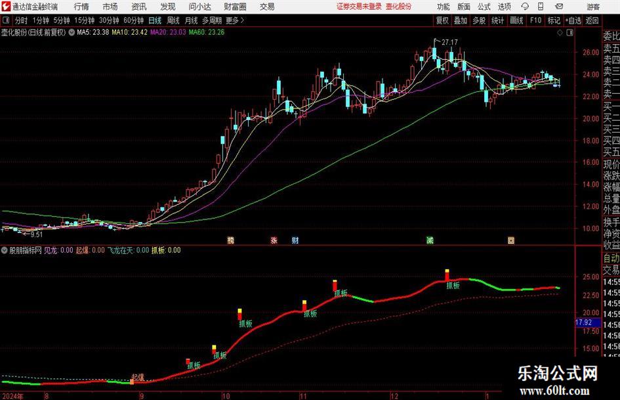Click the MA5: 23.38 indicator label
This screenshot has height=400, width=620.
click(x=93, y=32)
